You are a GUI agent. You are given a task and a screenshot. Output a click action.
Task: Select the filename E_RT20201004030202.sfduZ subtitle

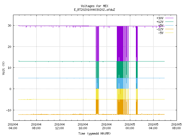[94, 10]
